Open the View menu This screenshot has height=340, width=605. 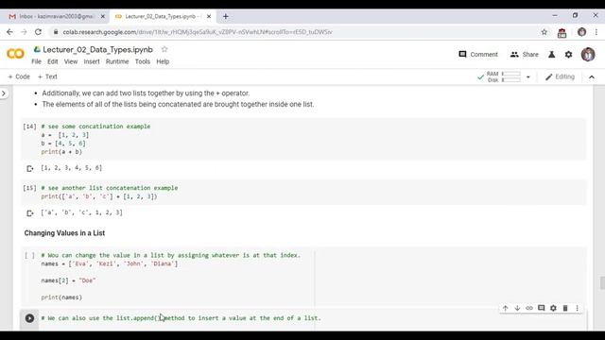[x=71, y=61]
